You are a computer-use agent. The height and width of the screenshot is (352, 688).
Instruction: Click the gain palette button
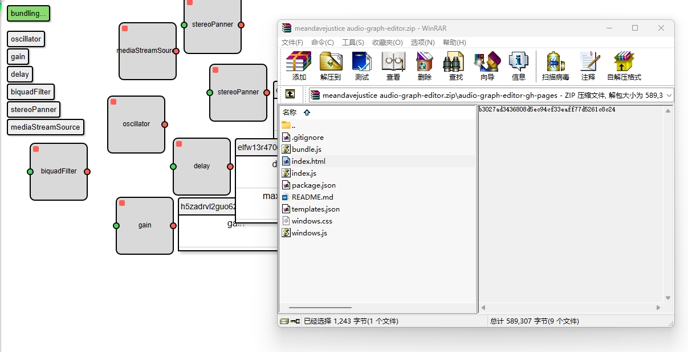[18, 57]
